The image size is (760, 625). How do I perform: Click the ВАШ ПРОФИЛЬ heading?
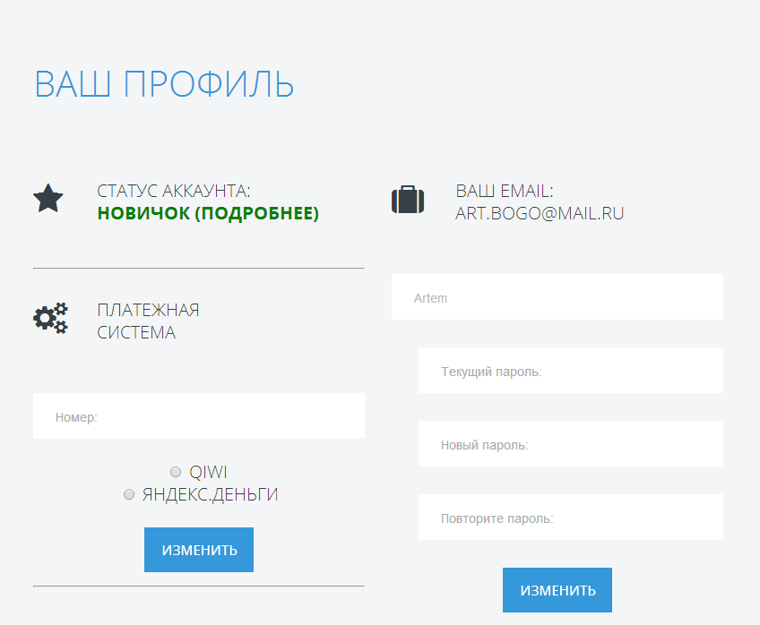[164, 84]
